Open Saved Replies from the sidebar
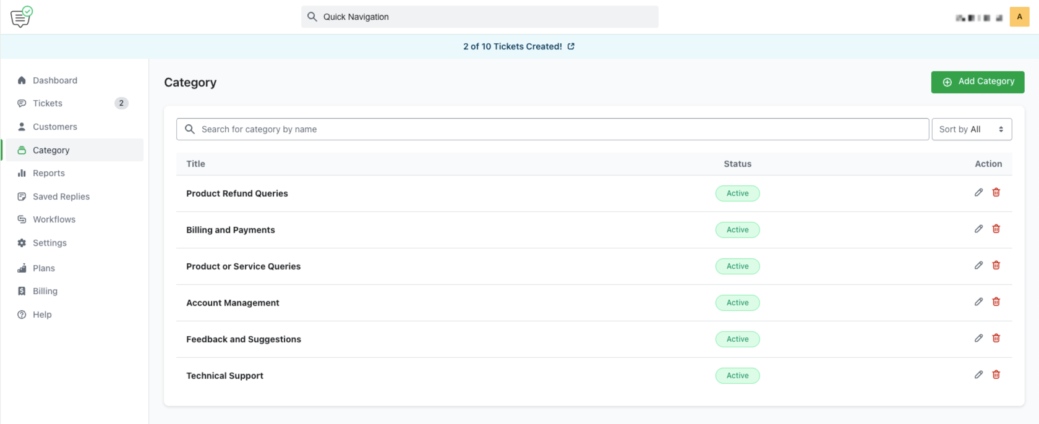 (x=61, y=197)
